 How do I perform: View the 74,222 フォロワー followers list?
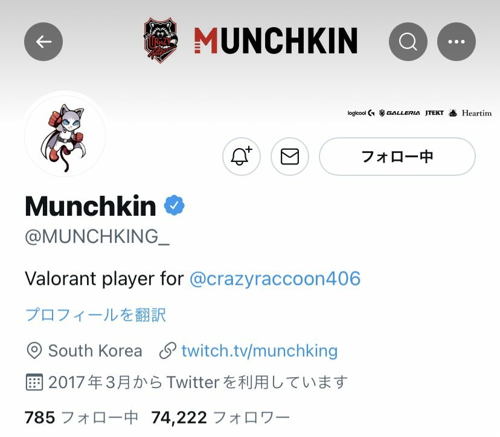[220, 417]
